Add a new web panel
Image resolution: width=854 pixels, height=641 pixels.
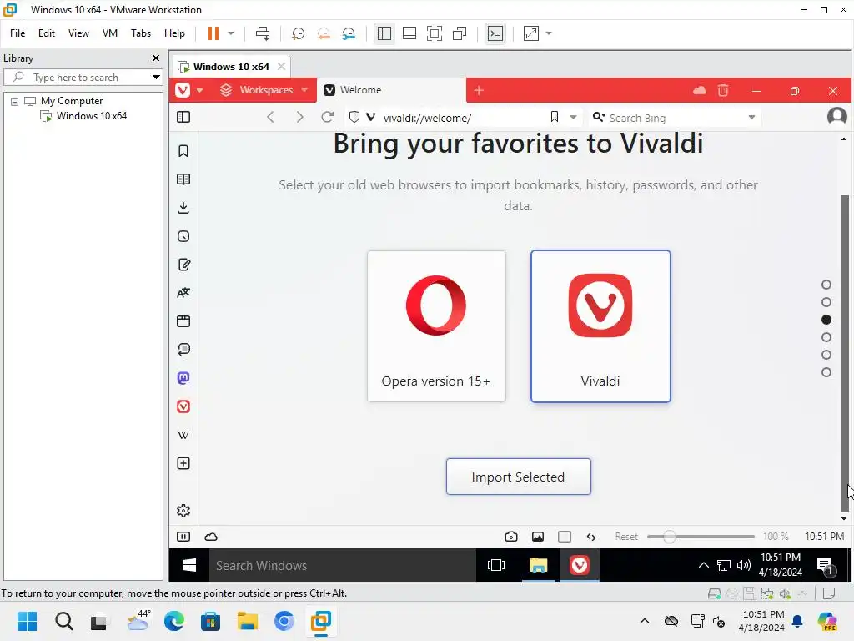pos(183,463)
